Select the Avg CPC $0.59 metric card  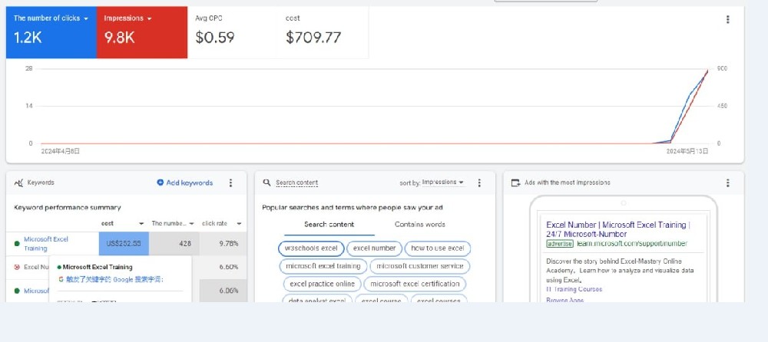pyautogui.click(x=233, y=32)
